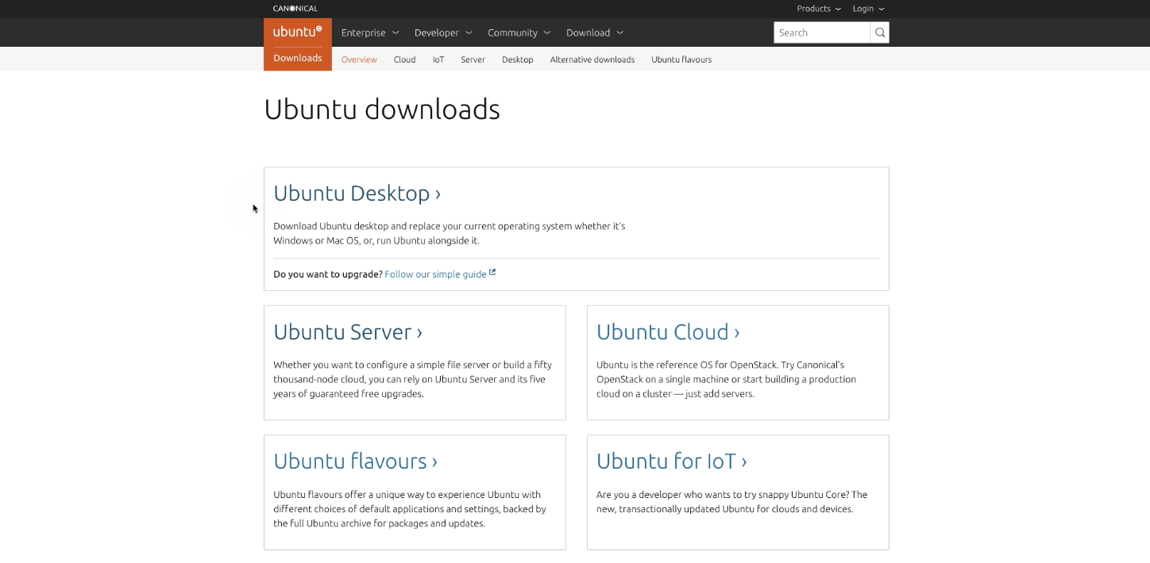
Task: Switch to the Cloud tab
Action: coord(404,59)
